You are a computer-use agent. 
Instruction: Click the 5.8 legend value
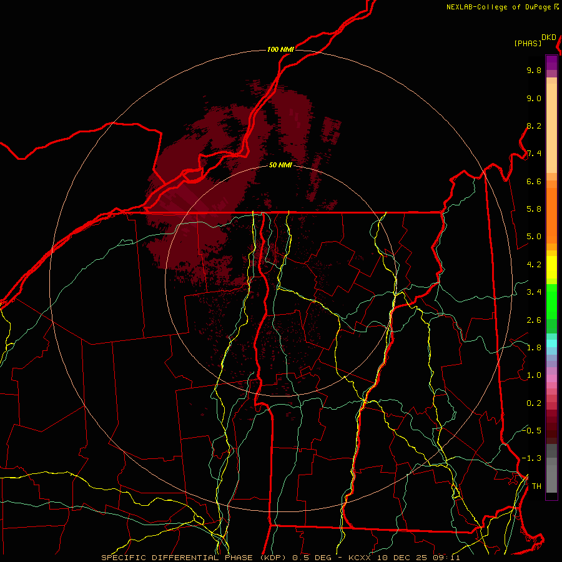point(534,209)
